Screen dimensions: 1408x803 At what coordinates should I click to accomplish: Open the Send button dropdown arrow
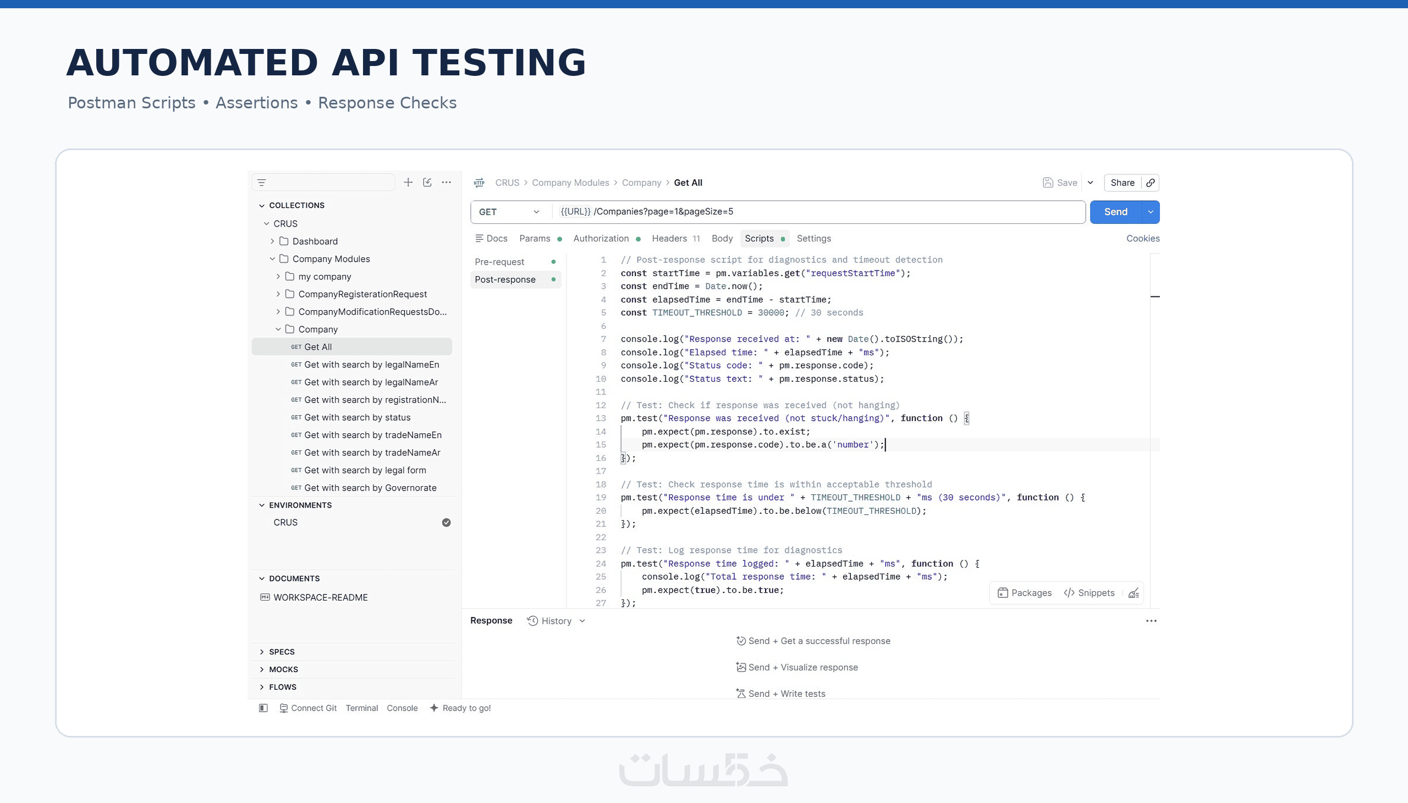pyautogui.click(x=1151, y=212)
